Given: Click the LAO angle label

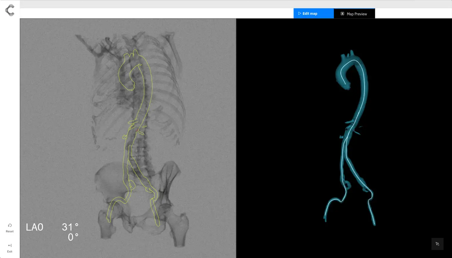Looking at the screenshot, I should point(34,227).
